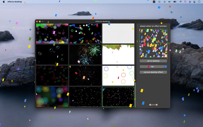Select the soap bubbles on white effect
203x127 pixels.
coord(118,76)
